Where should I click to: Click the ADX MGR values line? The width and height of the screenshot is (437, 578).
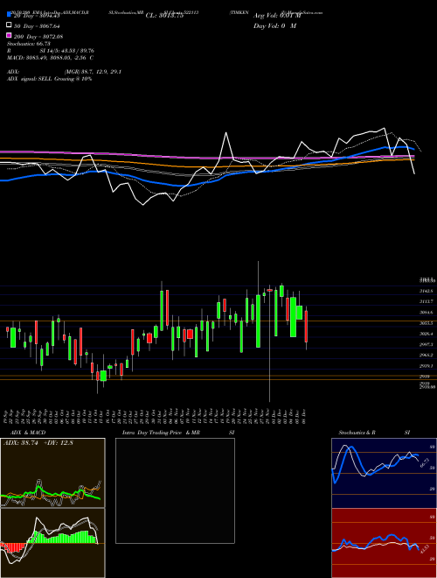65,72
